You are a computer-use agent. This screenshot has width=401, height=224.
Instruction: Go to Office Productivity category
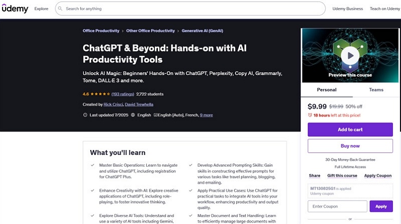[x=101, y=30]
